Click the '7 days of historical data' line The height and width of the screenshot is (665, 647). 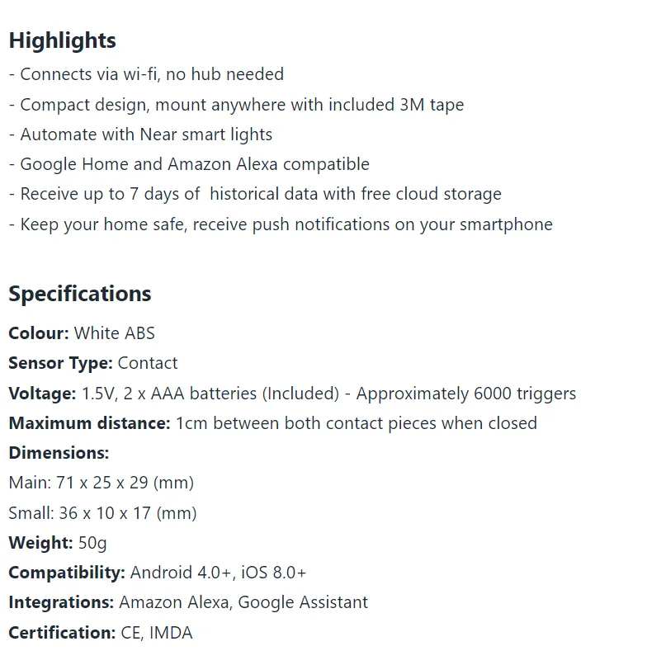(x=255, y=194)
